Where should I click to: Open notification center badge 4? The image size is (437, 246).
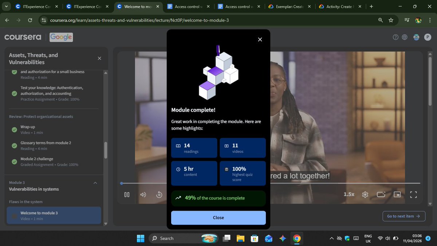point(428,238)
